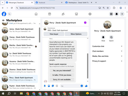Send quick response 'Sorry, it's not available.'
This screenshot has width=128, height=96.
tap(62, 79)
